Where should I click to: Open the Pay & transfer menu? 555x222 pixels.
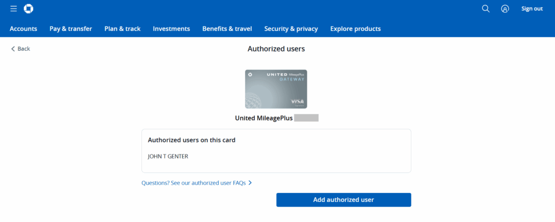(x=71, y=29)
